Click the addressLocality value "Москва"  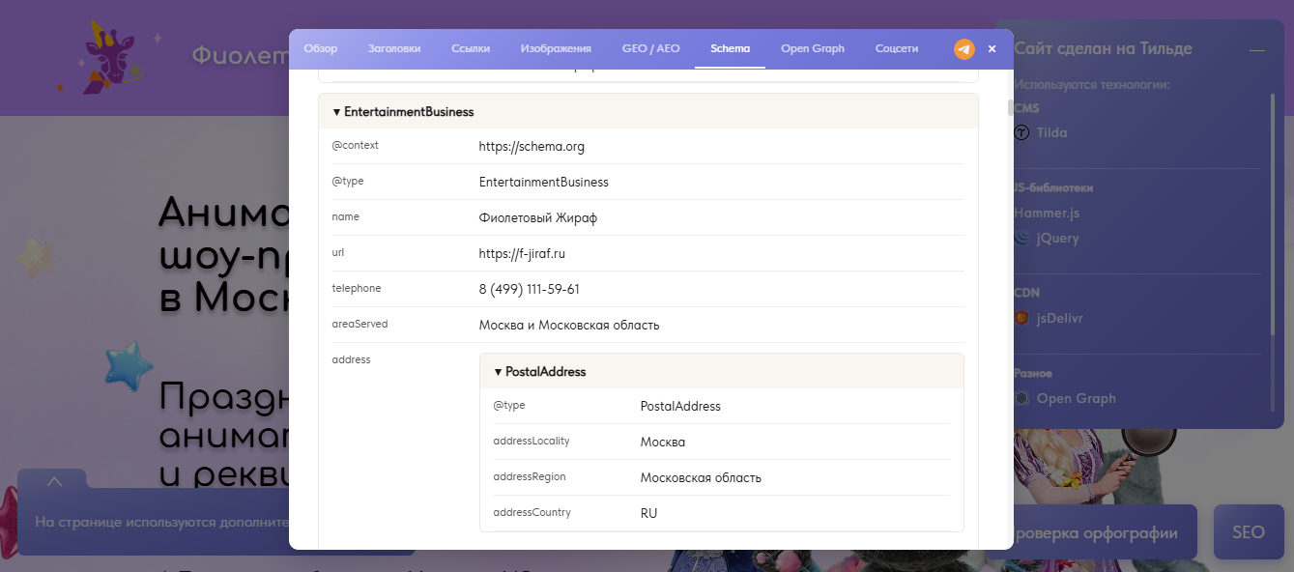663,443
